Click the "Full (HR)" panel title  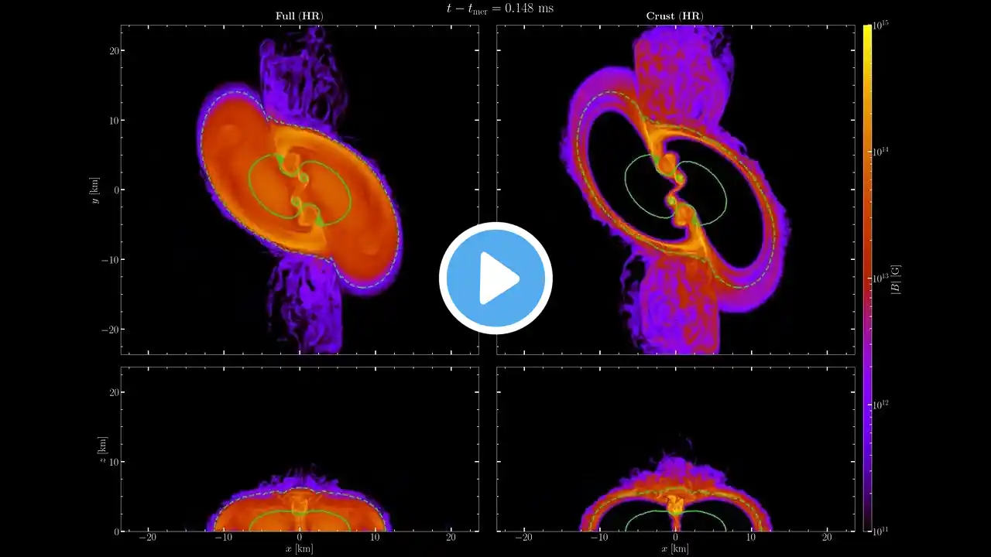pyautogui.click(x=300, y=16)
